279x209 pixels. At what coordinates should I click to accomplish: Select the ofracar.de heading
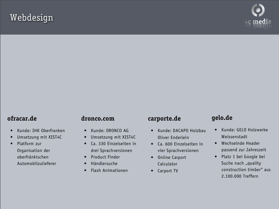(22, 118)
